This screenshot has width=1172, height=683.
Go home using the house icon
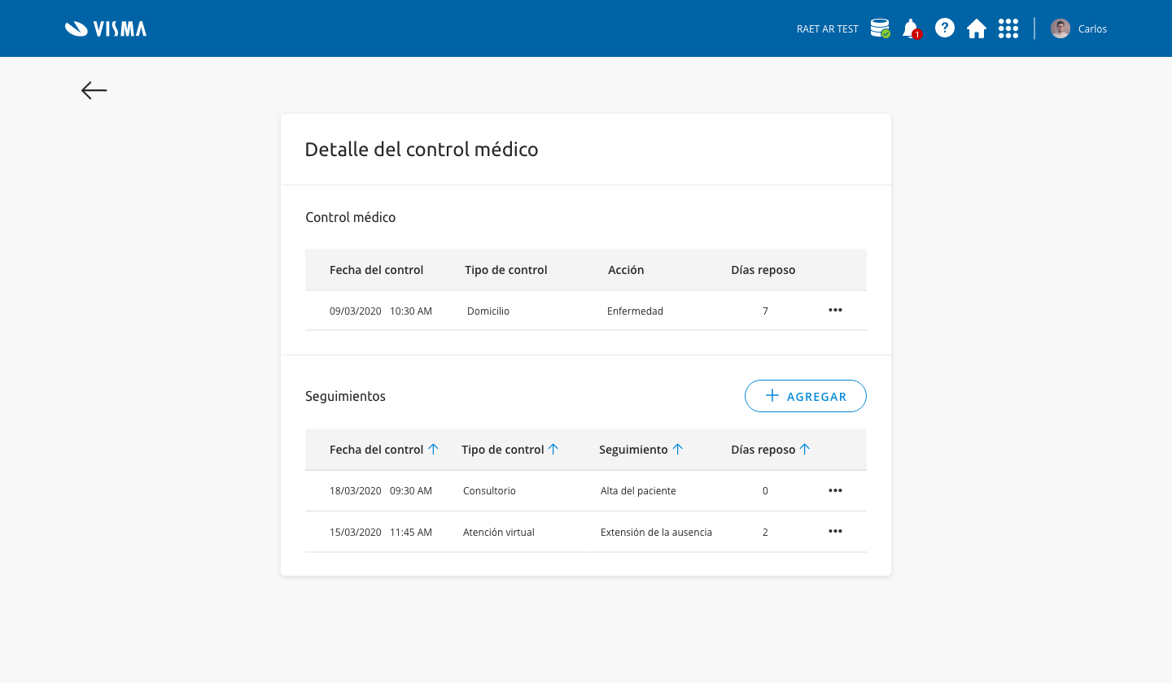click(977, 28)
